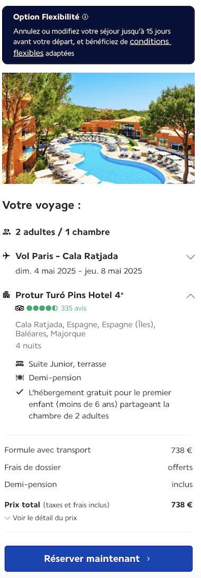The height and width of the screenshot is (578, 201).
Task: Open the hotel pool photo
Action: tap(98, 128)
